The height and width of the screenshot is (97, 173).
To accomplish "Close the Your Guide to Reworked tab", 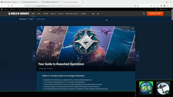I will pos(79,2).
